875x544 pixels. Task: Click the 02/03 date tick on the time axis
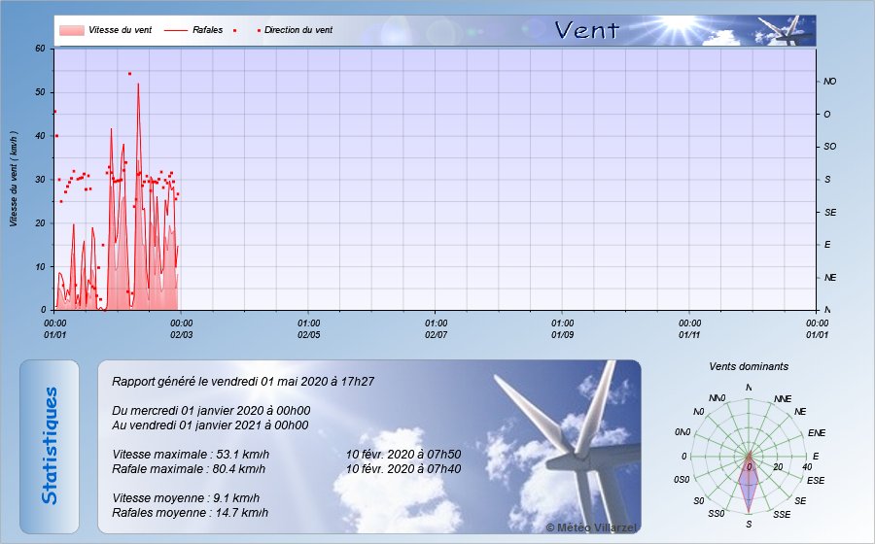click(182, 334)
